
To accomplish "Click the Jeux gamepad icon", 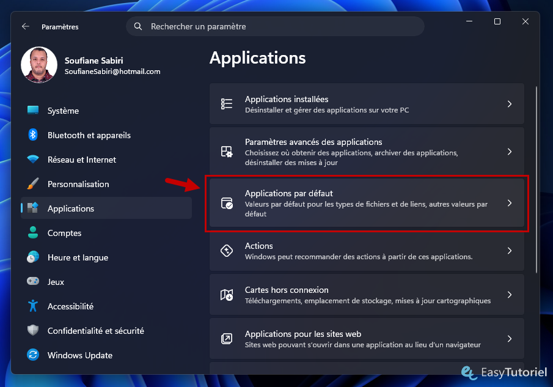I will 33,281.
